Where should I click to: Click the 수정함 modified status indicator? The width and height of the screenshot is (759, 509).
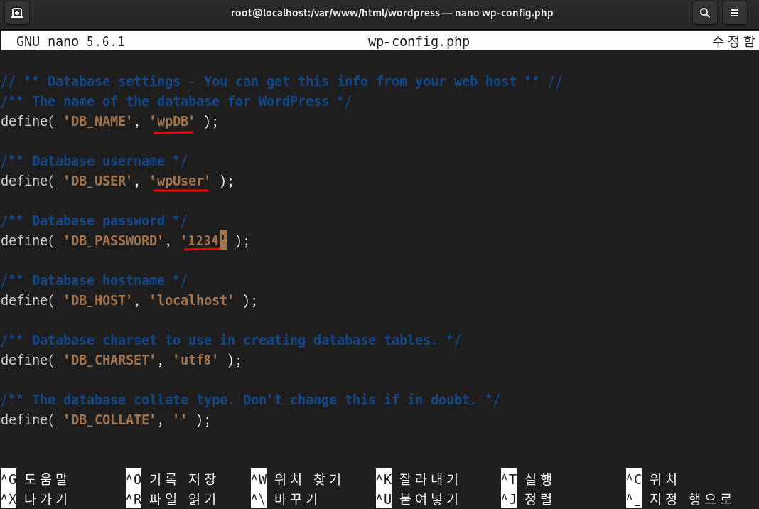point(733,42)
